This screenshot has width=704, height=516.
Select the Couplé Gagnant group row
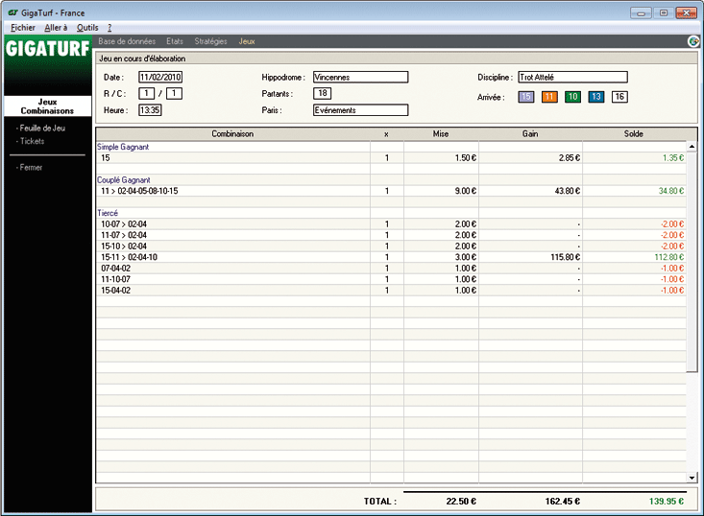tap(391, 179)
